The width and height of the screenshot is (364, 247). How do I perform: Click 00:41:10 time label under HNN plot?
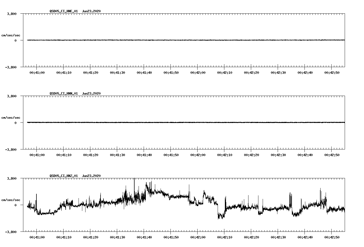point(64,155)
